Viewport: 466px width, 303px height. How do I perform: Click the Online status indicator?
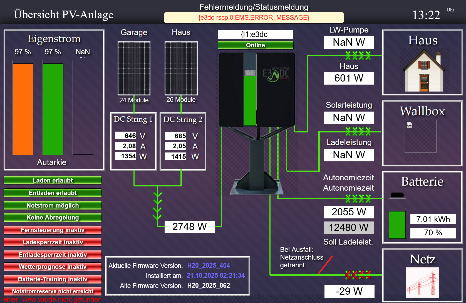click(256, 45)
